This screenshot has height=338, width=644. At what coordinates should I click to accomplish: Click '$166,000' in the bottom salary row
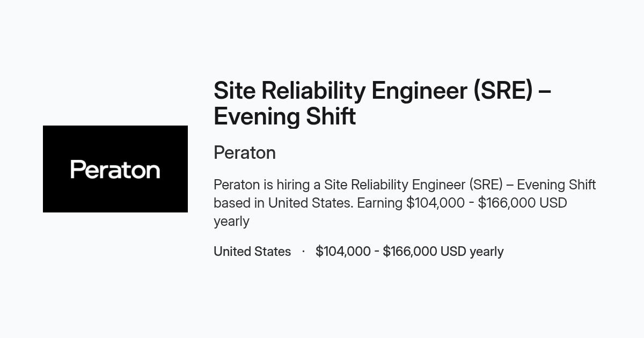[x=410, y=252]
